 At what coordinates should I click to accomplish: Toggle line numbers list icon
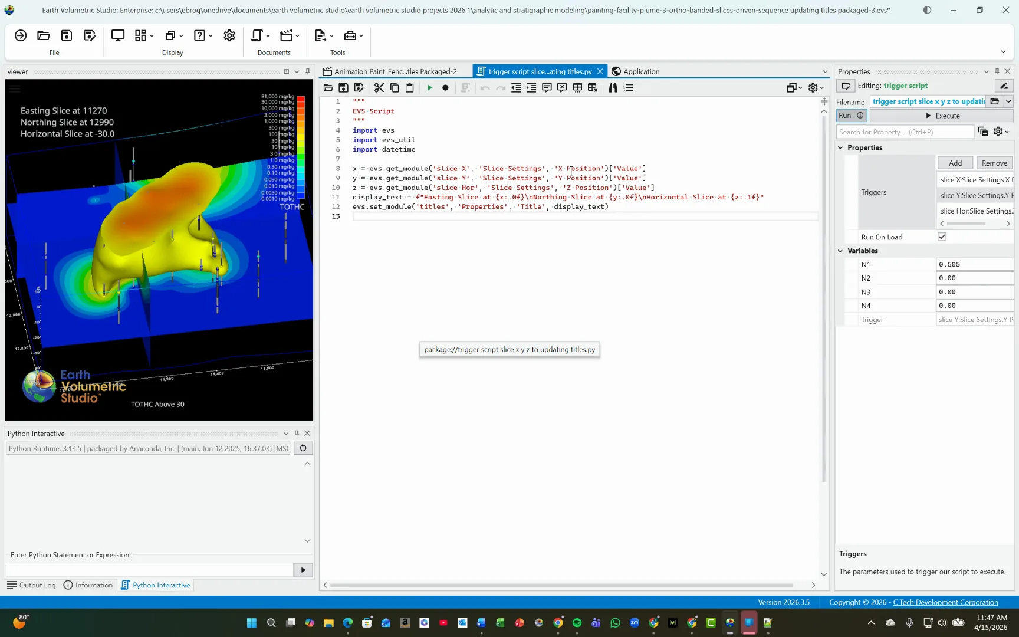click(x=629, y=87)
